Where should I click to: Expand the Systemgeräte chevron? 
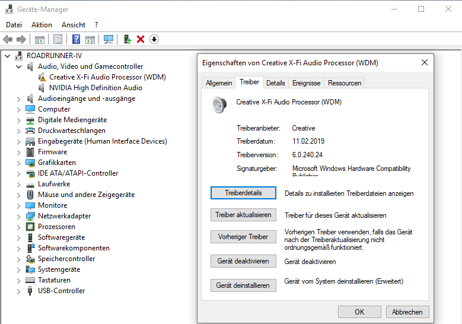[19, 270]
